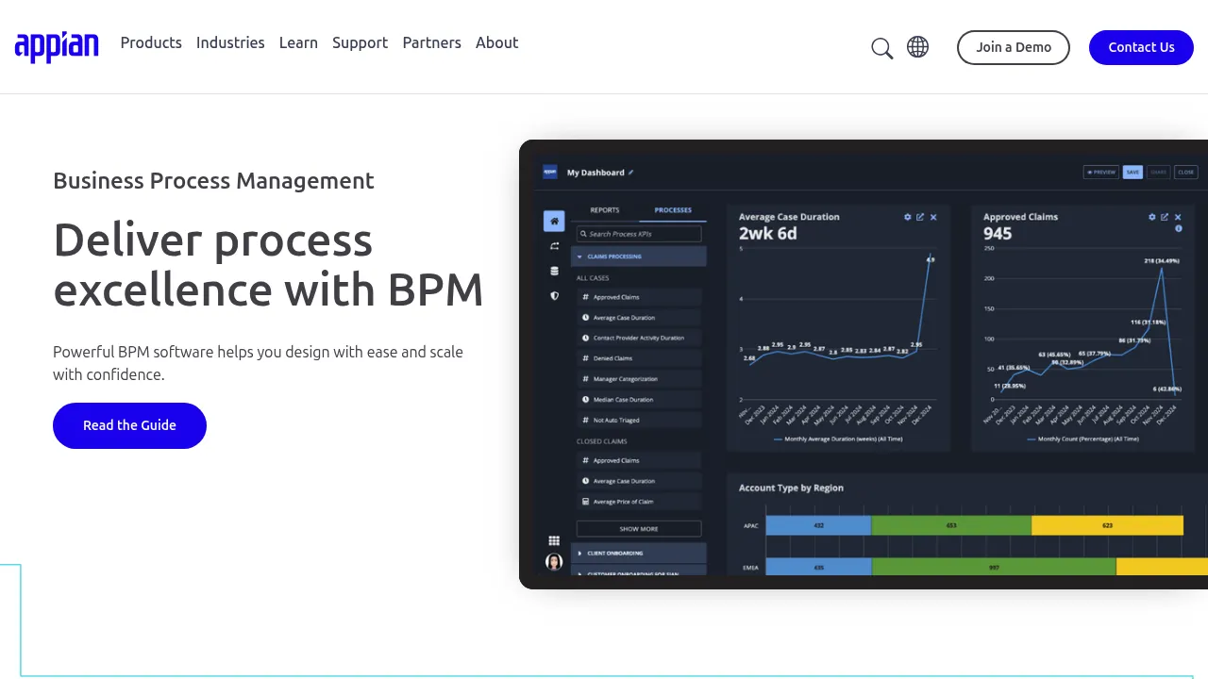This screenshot has height=679, width=1208.
Task: Select the Not Auto Triaged KPI row
Action: click(639, 421)
